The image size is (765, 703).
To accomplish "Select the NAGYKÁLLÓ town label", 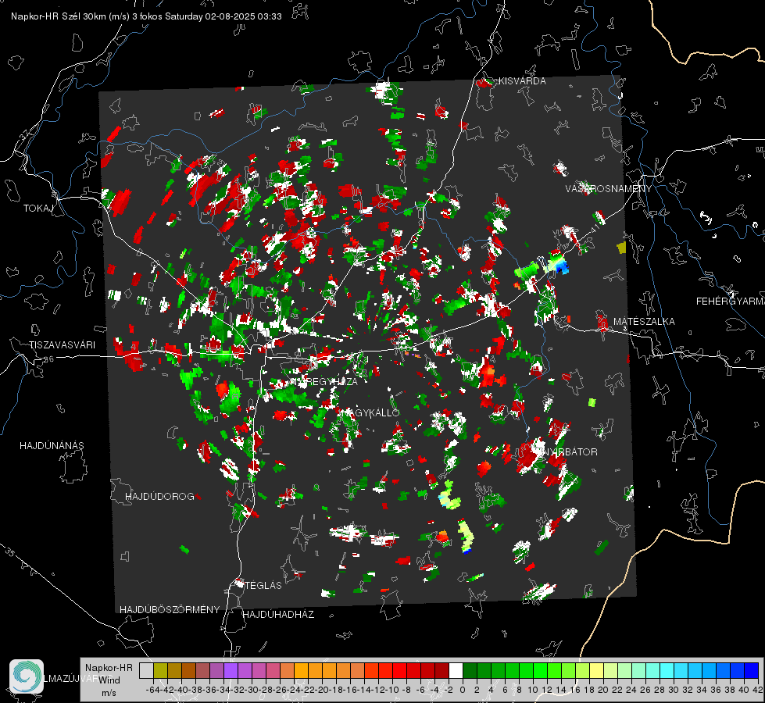I will [370, 412].
